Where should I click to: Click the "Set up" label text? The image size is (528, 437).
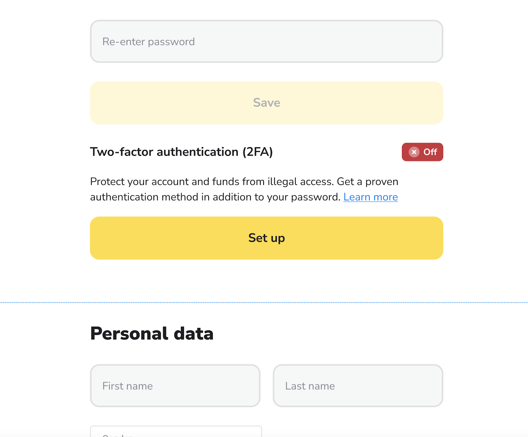(266, 238)
